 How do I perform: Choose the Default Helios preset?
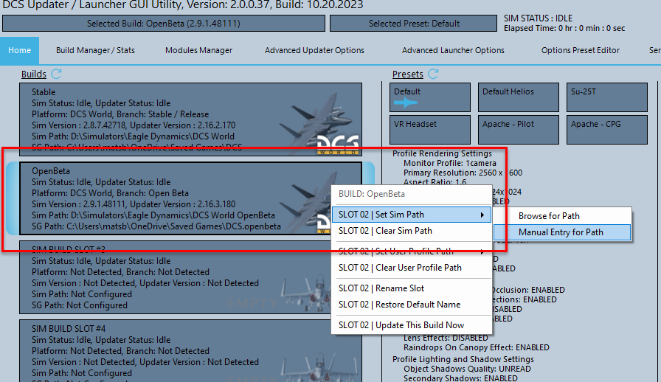click(x=519, y=97)
